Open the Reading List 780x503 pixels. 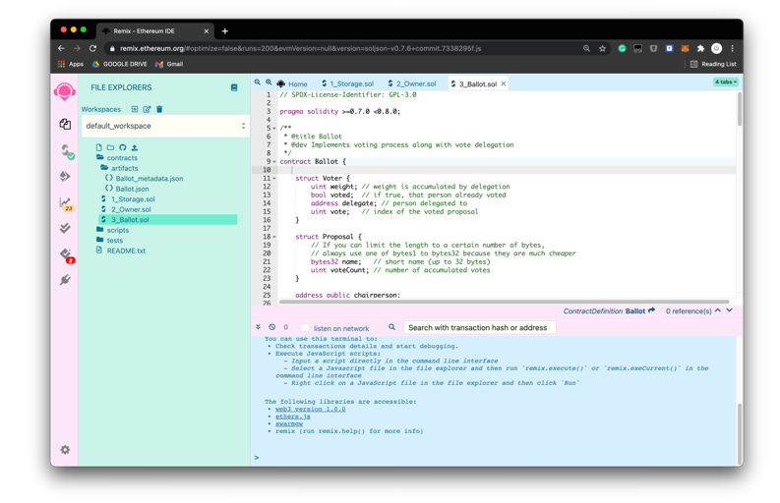[x=713, y=64]
